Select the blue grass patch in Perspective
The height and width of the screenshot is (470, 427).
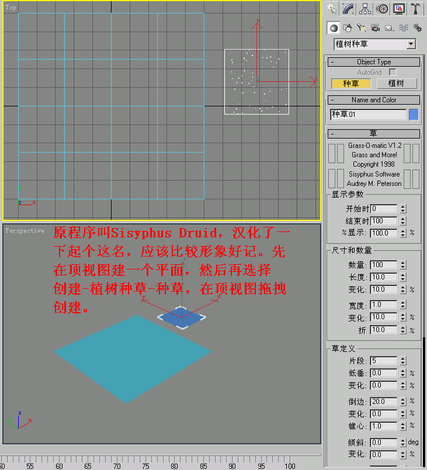click(182, 317)
